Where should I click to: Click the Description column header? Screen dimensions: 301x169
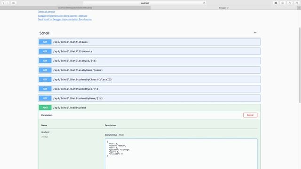point(110,125)
